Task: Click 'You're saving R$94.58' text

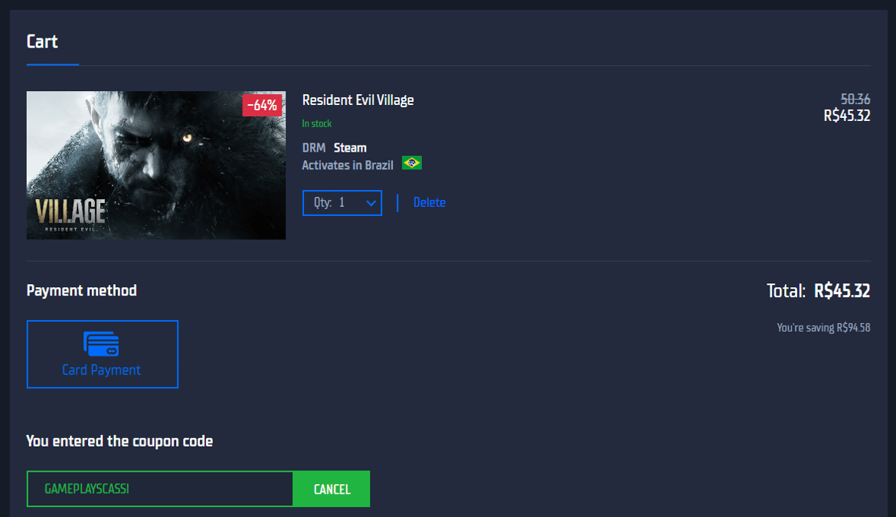Action: coord(823,327)
